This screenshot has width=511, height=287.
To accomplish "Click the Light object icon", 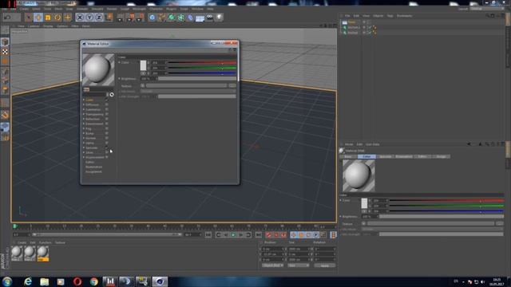I will tap(220, 18).
